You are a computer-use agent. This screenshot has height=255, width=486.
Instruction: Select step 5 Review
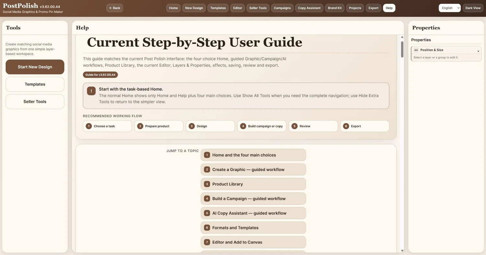(313, 126)
